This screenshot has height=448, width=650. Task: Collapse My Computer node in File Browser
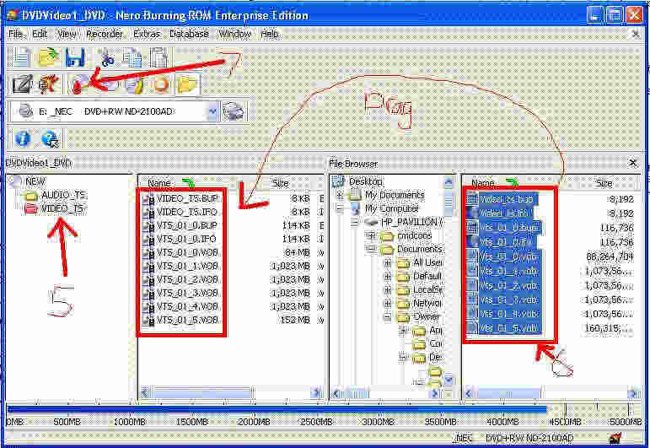[340, 208]
